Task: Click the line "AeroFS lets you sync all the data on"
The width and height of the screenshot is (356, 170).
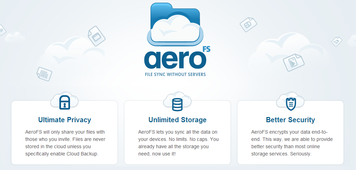Action: click(x=178, y=132)
